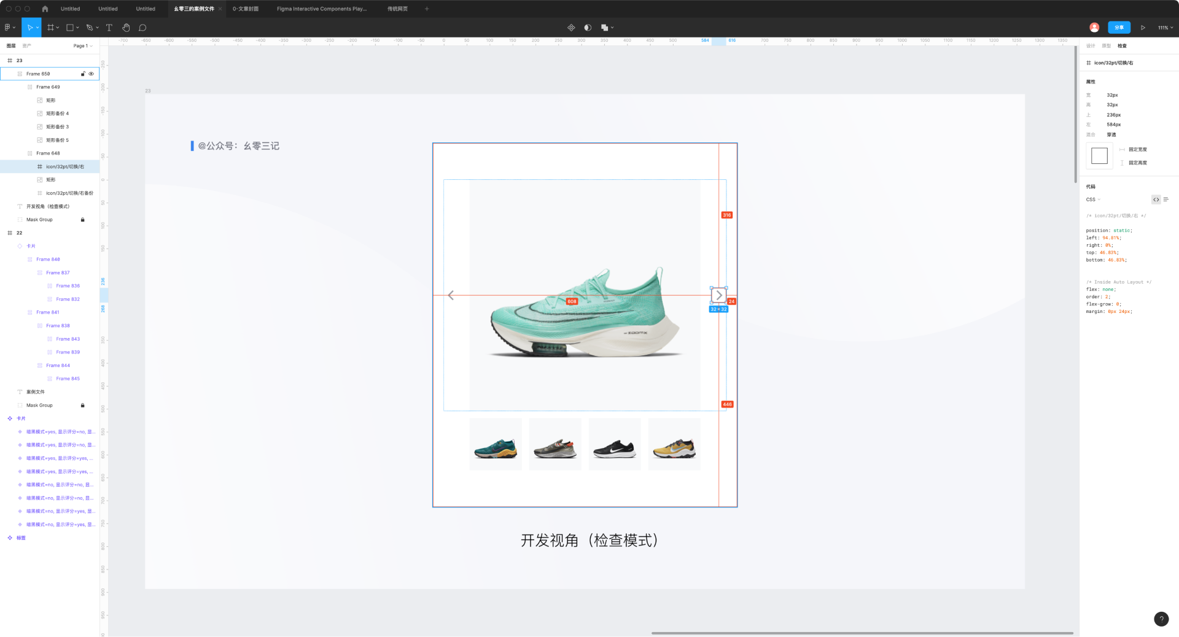Select the Frame 840 layer
This screenshot has width=1179, height=637.
tap(50, 260)
